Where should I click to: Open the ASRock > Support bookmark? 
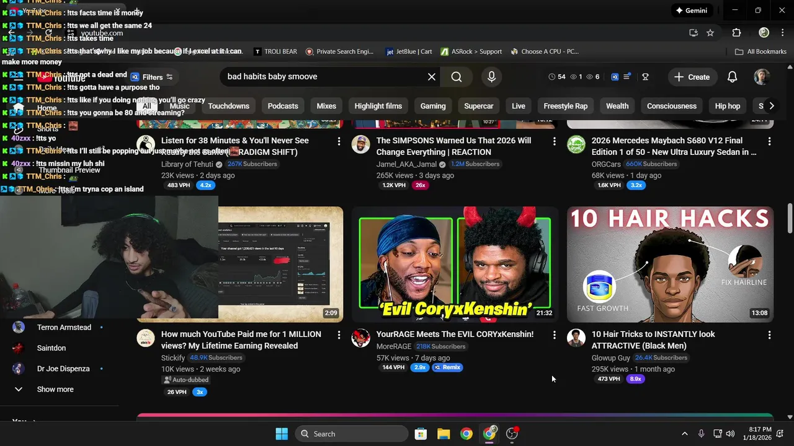(x=471, y=51)
